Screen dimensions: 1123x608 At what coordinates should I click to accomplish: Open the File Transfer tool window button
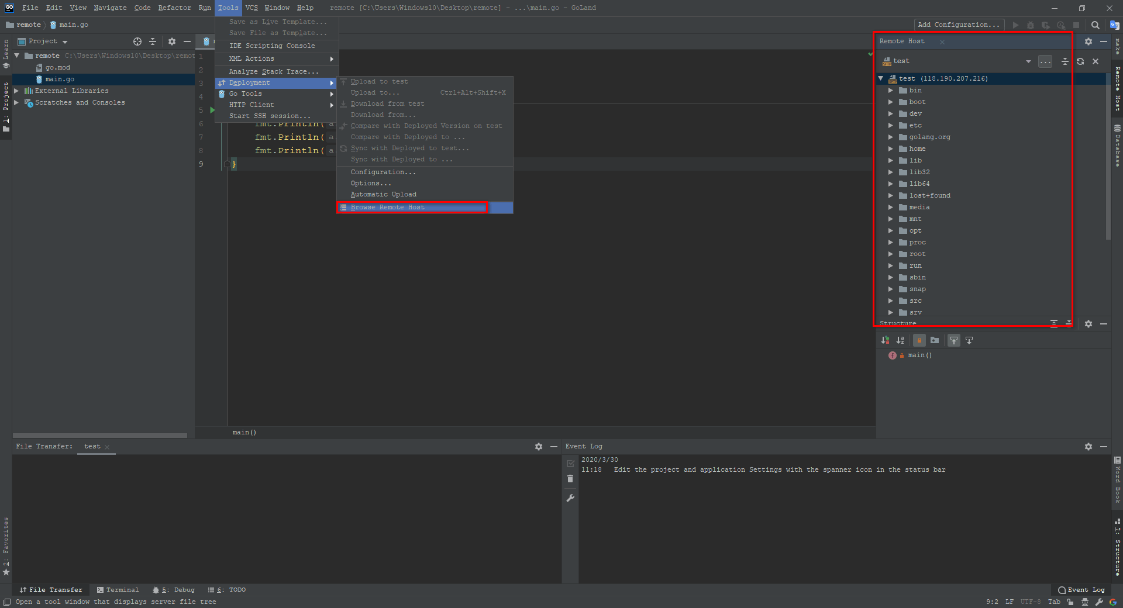click(x=51, y=590)
